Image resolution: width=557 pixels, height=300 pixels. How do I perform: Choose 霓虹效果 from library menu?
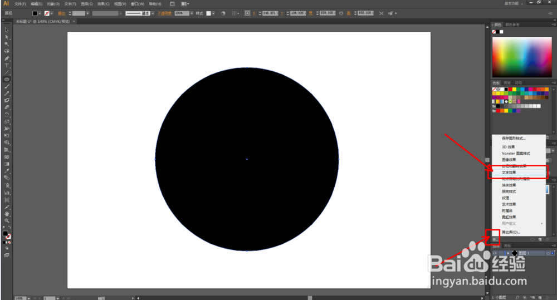tap(519, 217)
